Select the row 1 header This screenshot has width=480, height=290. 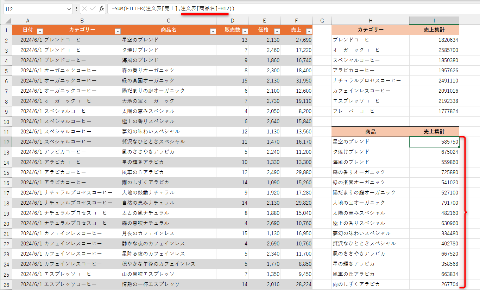(x=5, y=30)
